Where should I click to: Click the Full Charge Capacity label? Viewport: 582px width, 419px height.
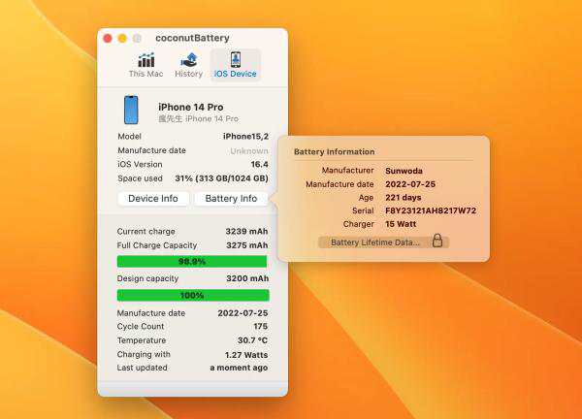(156, 245)
